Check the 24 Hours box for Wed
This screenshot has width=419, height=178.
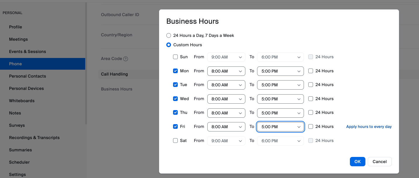pyautogui.click(x=311, y=99)
